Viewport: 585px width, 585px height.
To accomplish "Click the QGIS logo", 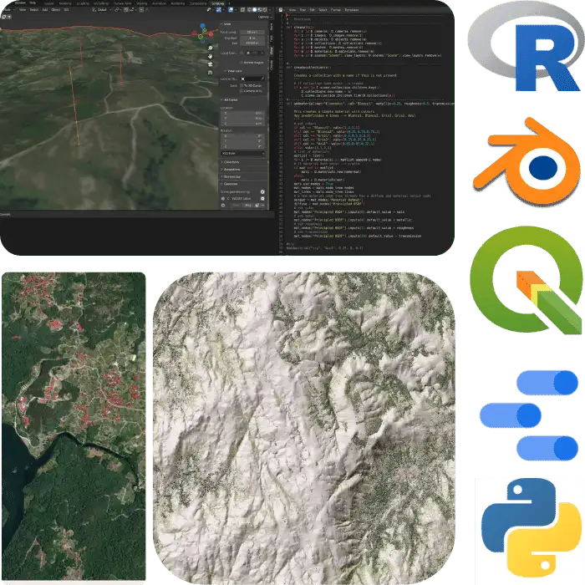I will click(526, 280).
